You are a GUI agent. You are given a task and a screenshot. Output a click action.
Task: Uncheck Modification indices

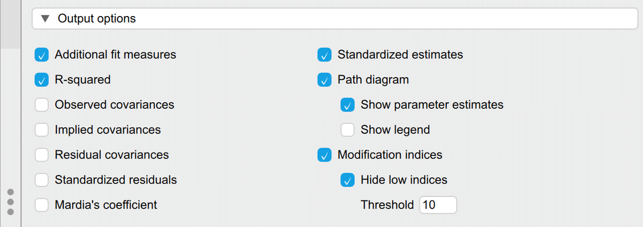(324, 155)
